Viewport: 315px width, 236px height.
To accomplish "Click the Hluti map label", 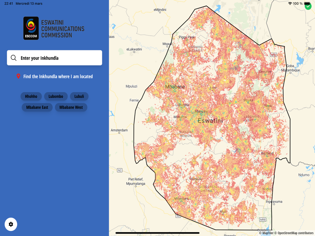I will point(223,211).
